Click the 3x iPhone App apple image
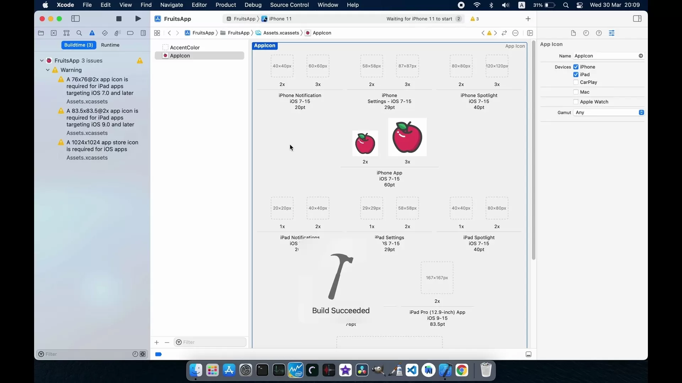682x383 pixels. (x=407, y=137)
